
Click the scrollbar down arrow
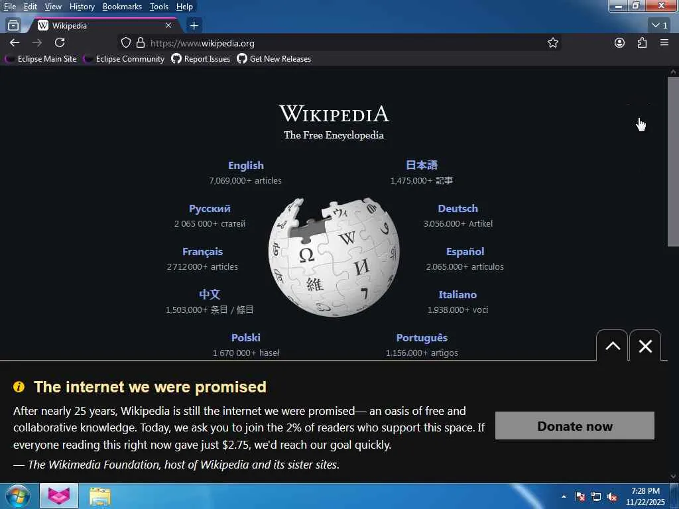pos(673,476)
